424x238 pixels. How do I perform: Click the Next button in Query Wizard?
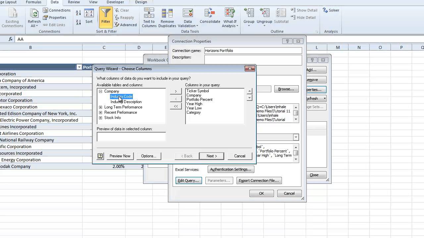tap(212, 156)
